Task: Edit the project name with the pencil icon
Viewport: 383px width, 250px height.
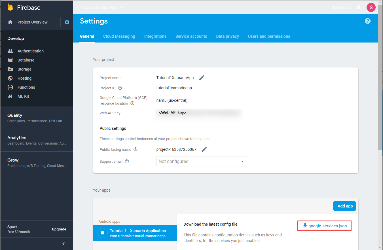Action: click(x=202, y=77)
